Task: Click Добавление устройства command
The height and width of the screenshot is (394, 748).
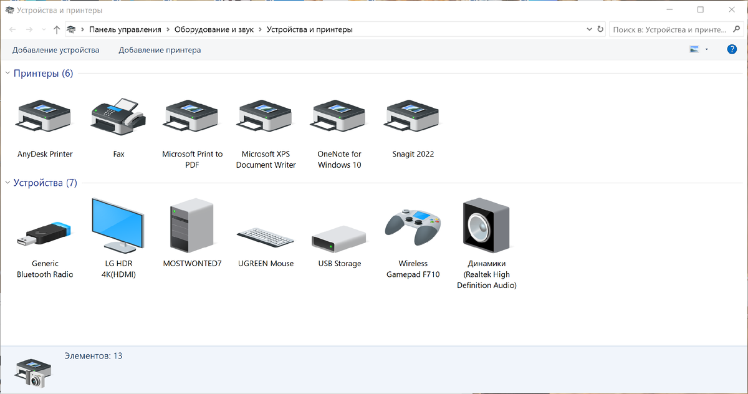Action: pyautogui.click(x=56, y=50)
